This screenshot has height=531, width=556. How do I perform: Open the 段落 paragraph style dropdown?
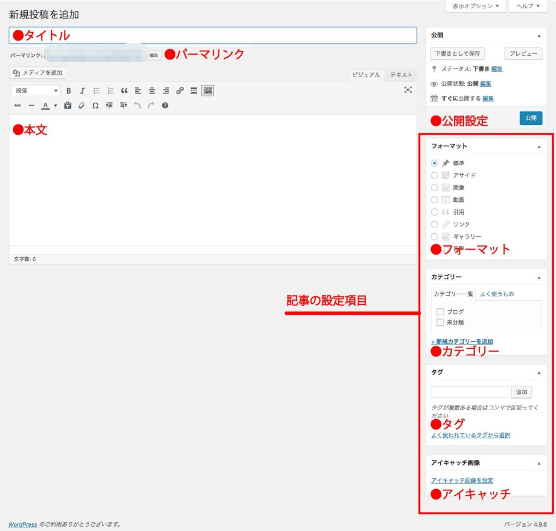(x=35, y=91)
